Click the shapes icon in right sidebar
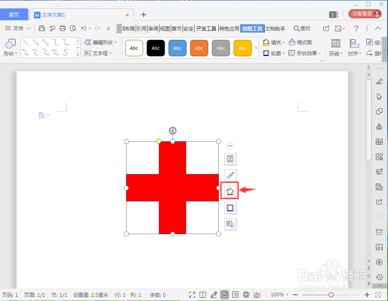 (379, 112)
